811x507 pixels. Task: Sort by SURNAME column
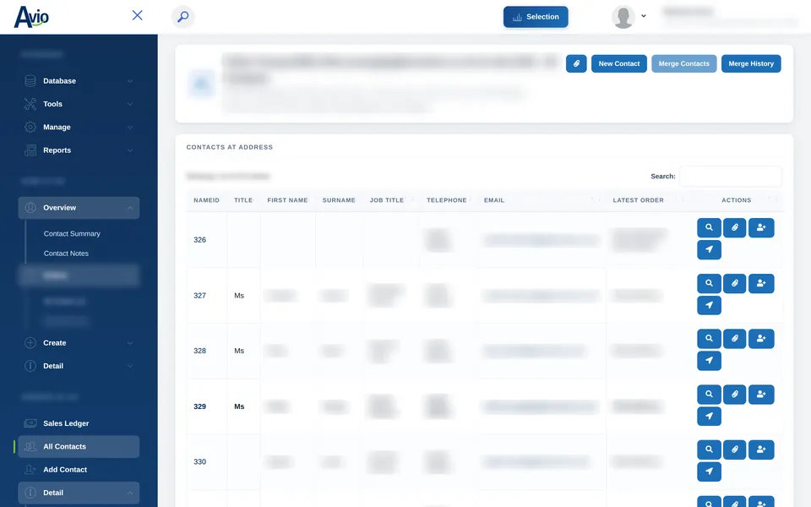click(x=339, y=200)
